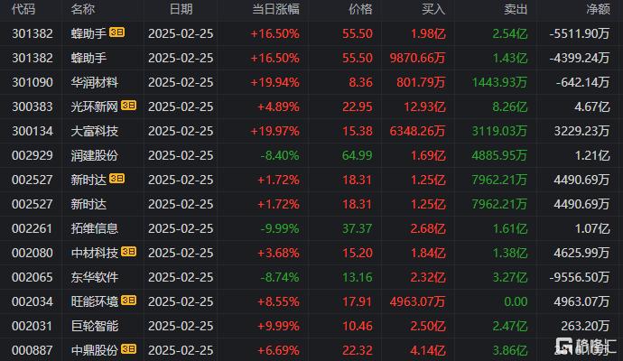Image resolution: width=623 pixels, height=361 pixels.
Task: Open stock 光环新网
Action: (95, 106)
